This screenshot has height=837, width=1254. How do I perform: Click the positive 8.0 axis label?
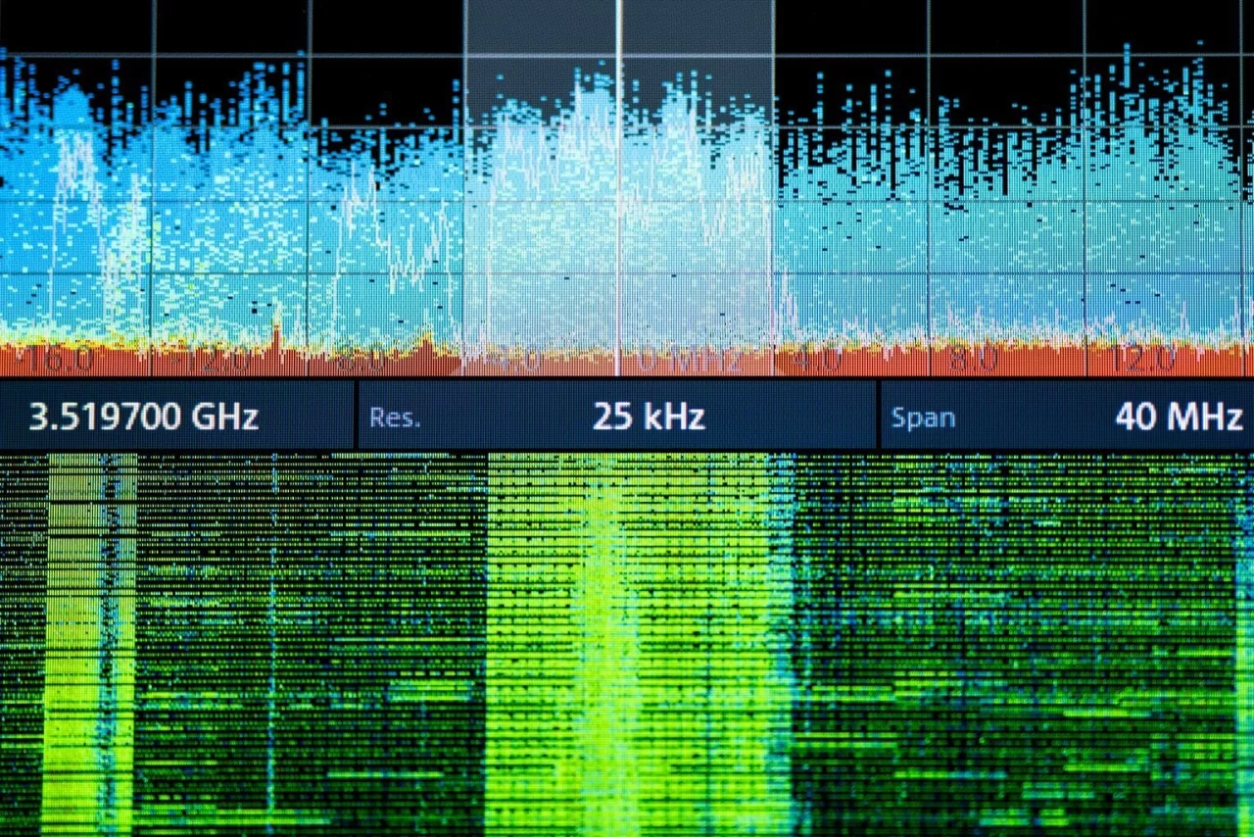pyautogui.click(x=972, y=361)
